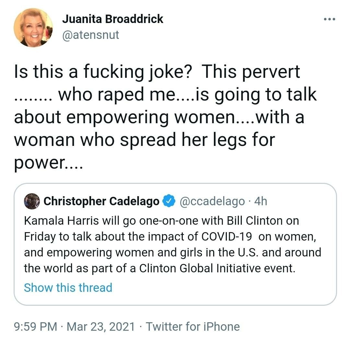This screenshot has height=344, width=350.
Task: Open Christopher Cadelago's name in quoted tweet
Action: 101,201
